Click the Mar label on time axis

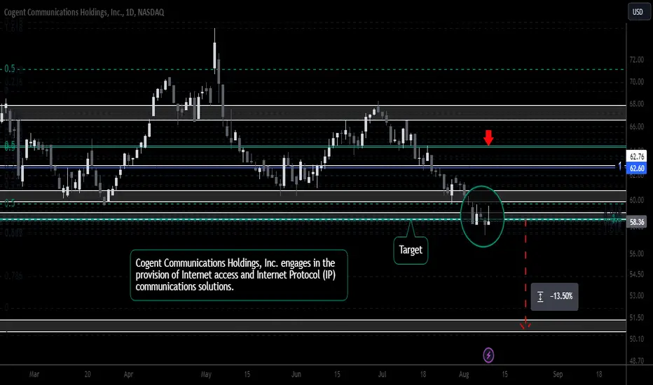[x=34, y=374]
